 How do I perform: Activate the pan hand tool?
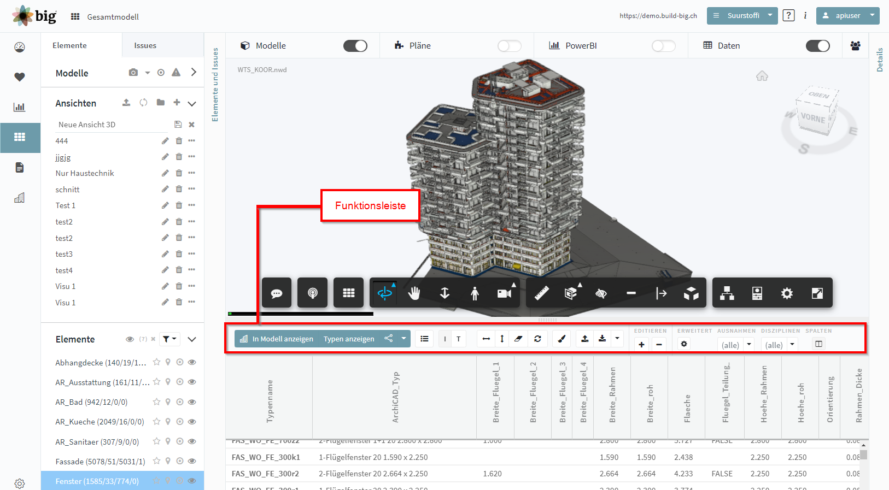[x=414, y=293]
